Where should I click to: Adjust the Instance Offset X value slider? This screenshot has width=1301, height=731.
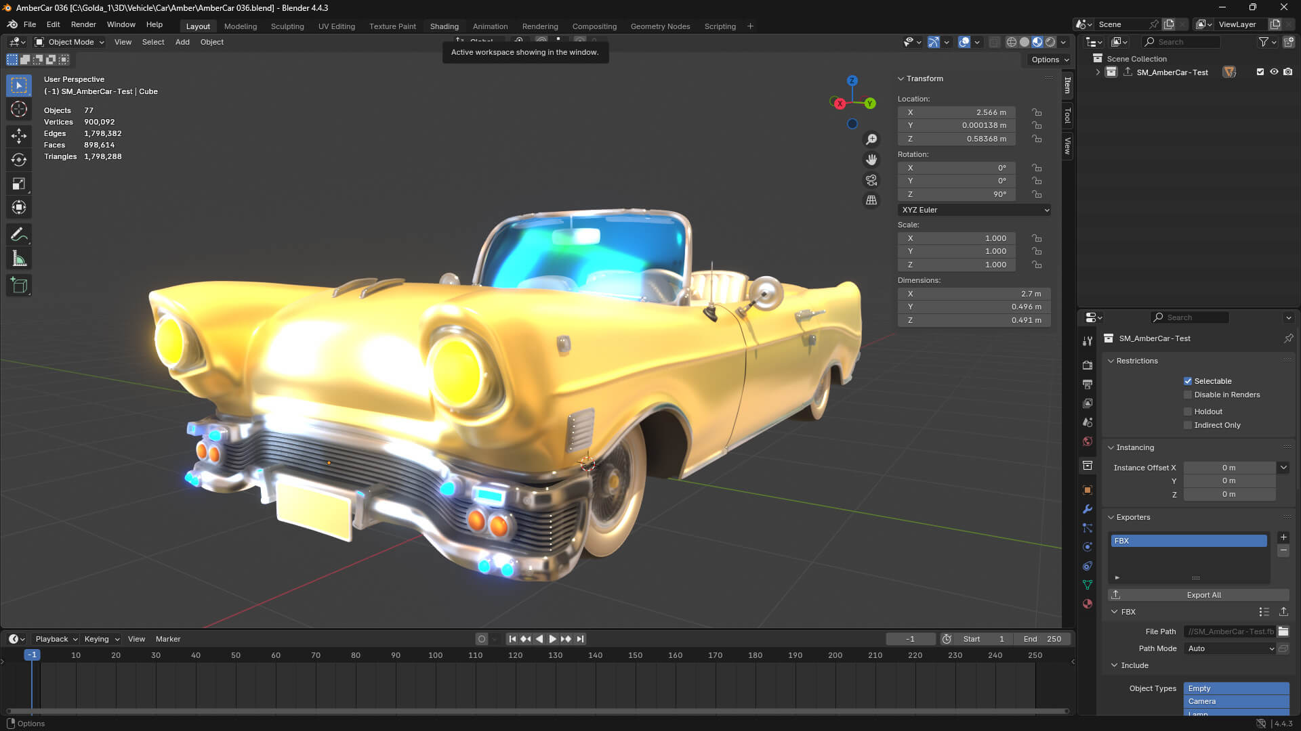[x=1228, y=467]
